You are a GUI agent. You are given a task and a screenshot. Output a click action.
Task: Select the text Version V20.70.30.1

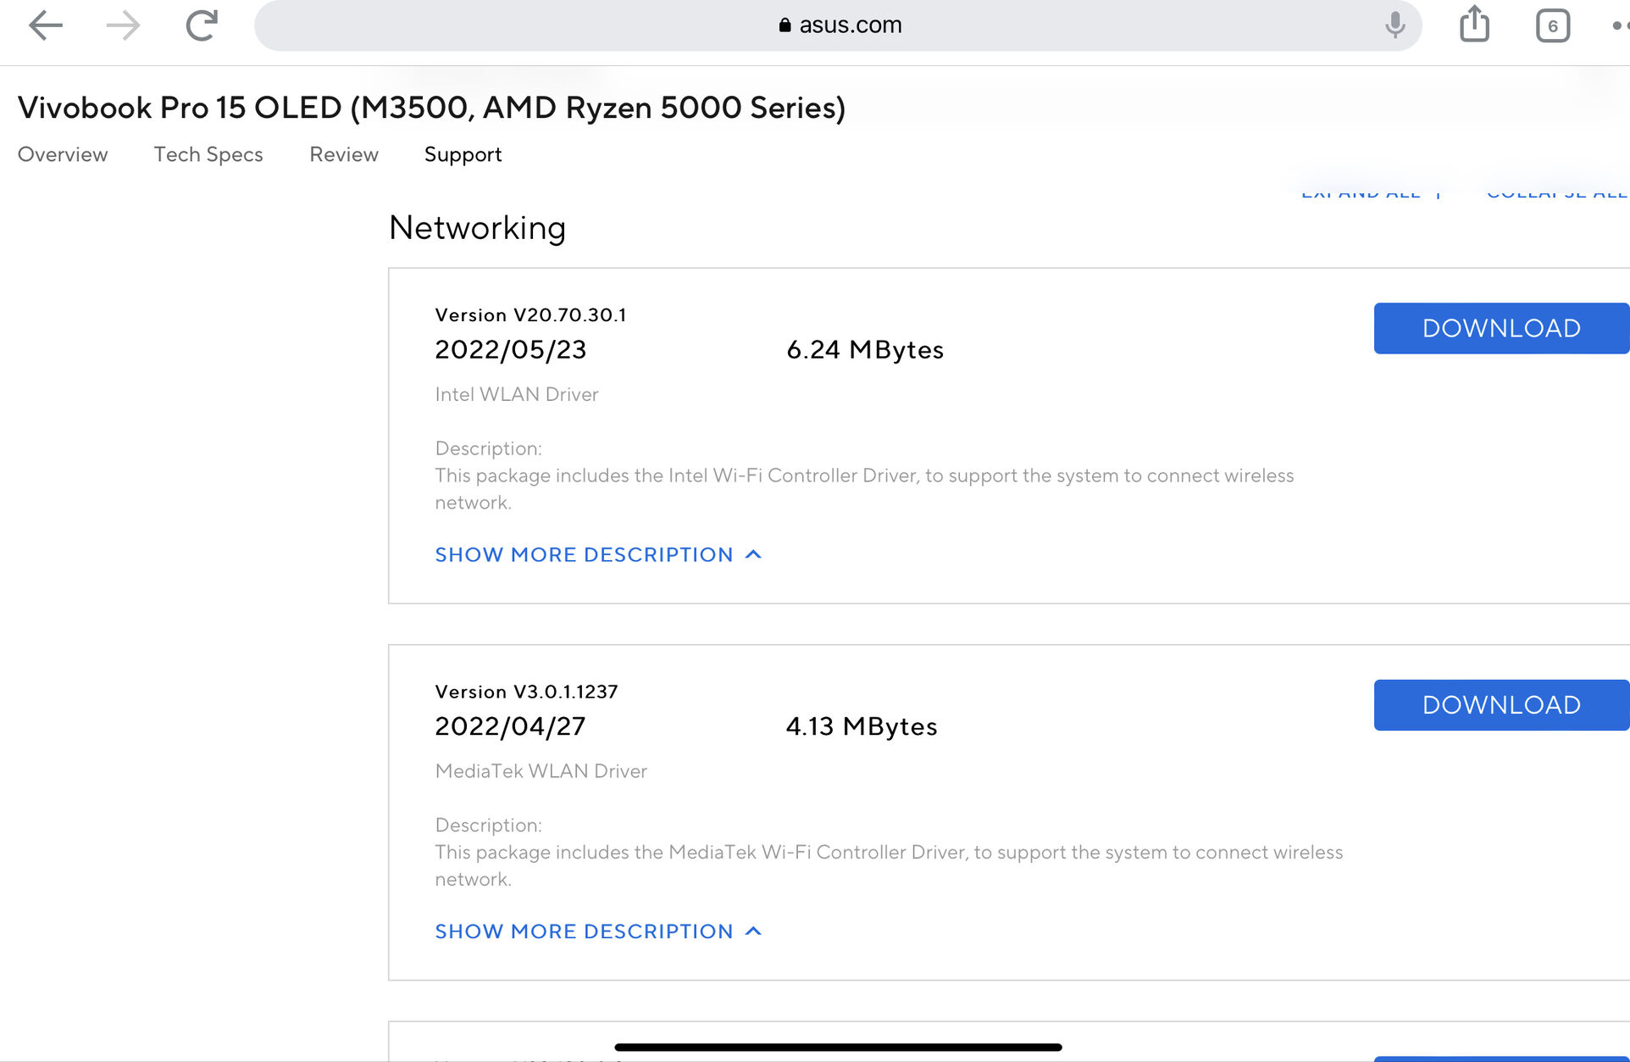pos(531,314)
